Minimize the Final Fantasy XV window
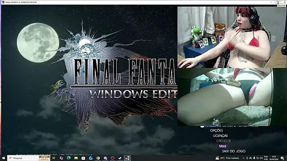The width and height of the screenshot is (287, 161). tap(271, 2)
